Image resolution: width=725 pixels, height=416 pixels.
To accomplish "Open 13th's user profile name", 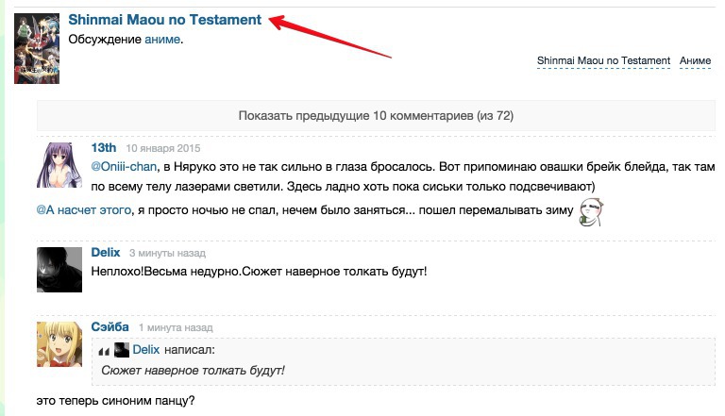I will pos(103,148).
